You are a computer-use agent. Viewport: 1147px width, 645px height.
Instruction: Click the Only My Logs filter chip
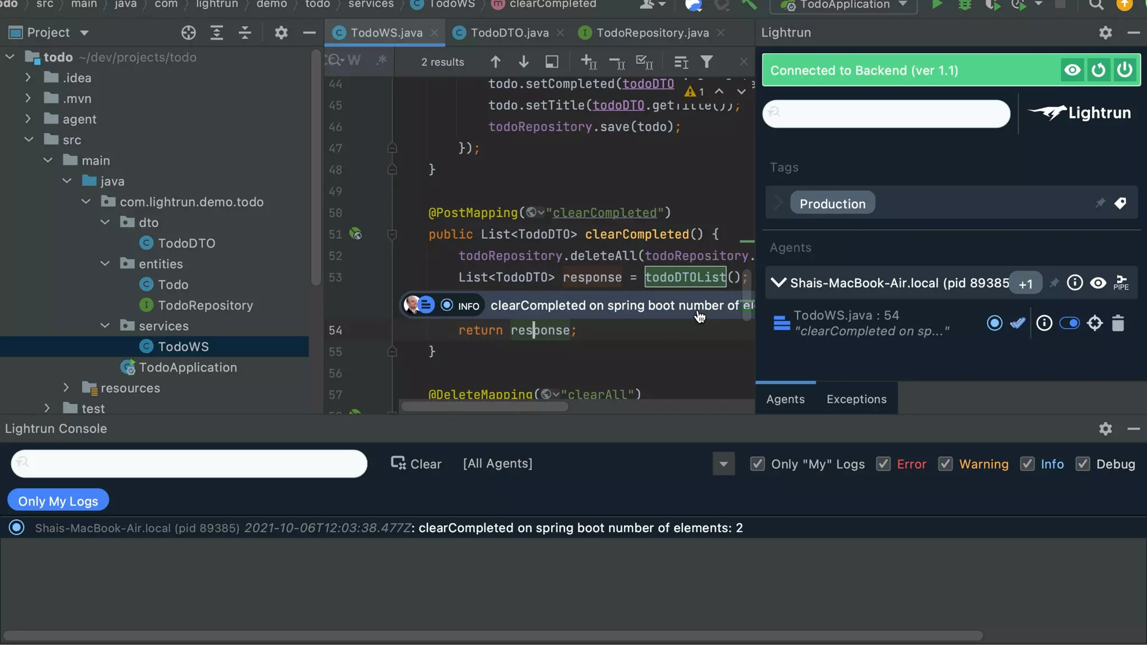click(58, 501)
